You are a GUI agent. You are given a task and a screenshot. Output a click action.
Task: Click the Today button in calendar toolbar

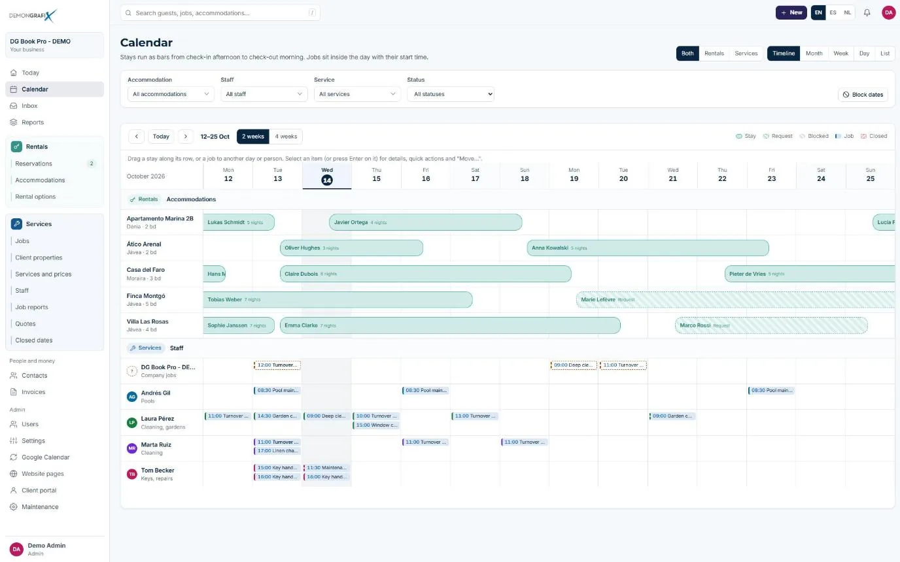pyautogui.click(x=161, y=137)
